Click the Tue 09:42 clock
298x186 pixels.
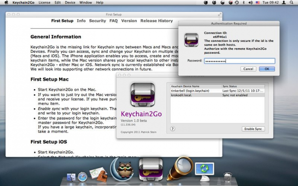click(x=271, y=2)
